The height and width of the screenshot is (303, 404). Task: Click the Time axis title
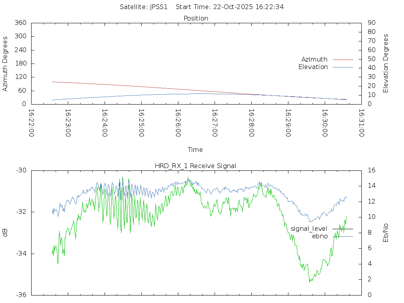coord(195,150)
